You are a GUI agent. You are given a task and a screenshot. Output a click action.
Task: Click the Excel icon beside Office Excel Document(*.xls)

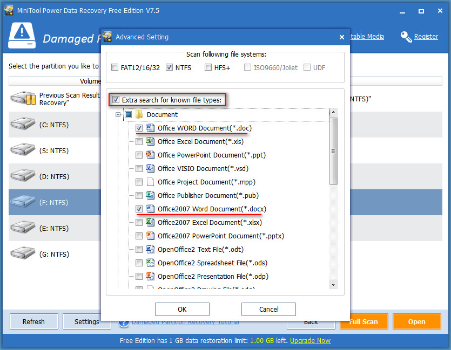click(x=150, y=141)
